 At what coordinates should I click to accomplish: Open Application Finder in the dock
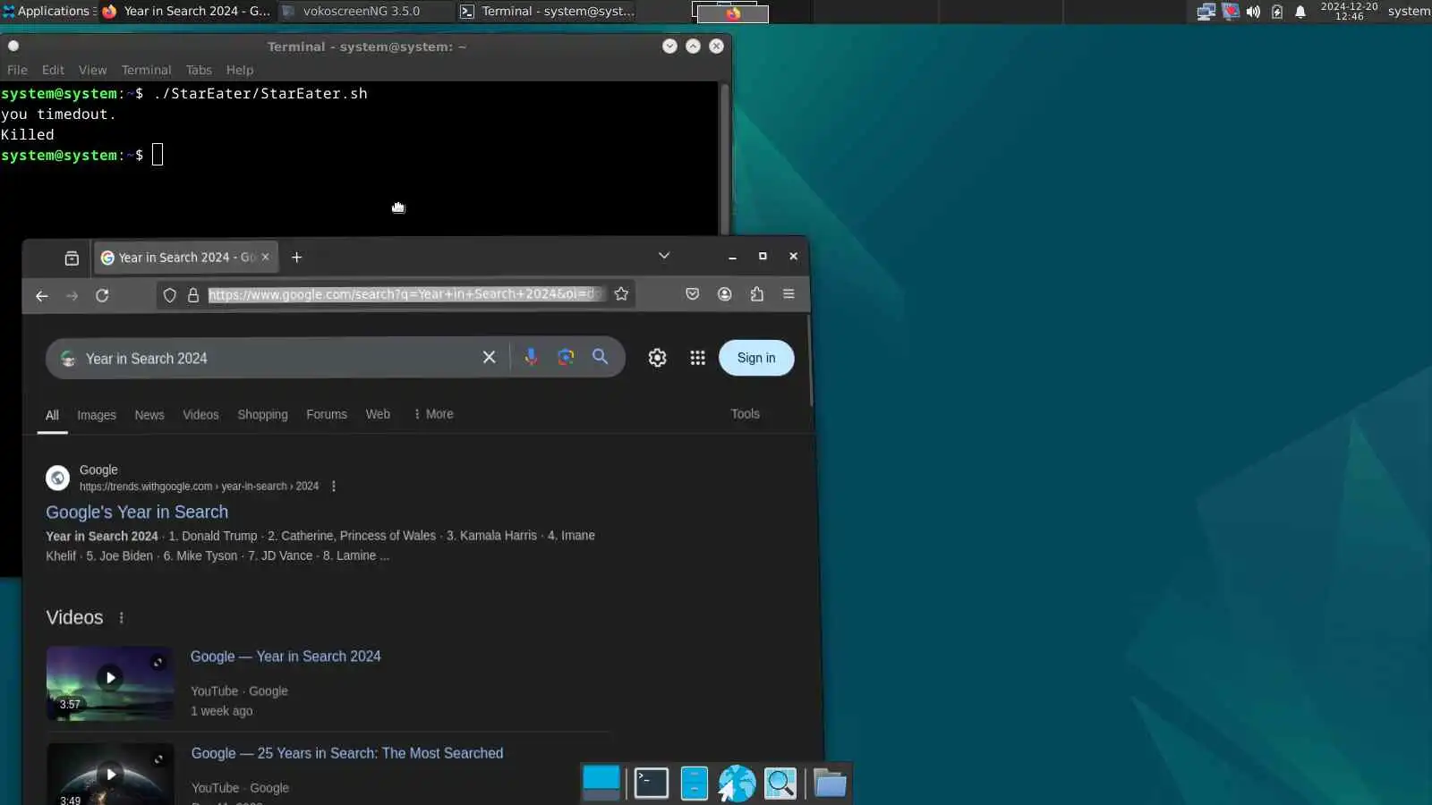(780, 784)
